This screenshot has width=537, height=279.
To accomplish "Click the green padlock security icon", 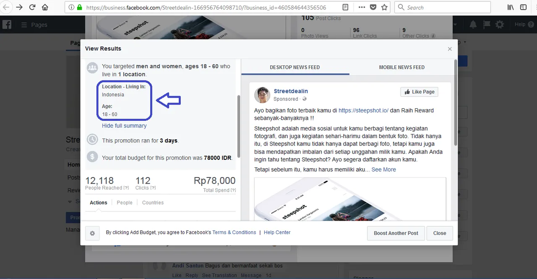I will pos(79,7).
